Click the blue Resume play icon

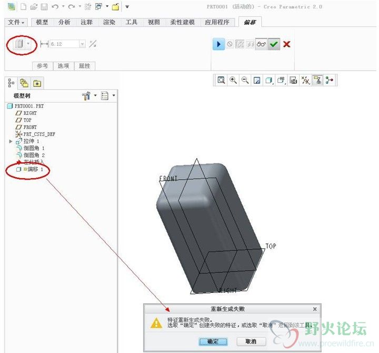coord(218,44)
